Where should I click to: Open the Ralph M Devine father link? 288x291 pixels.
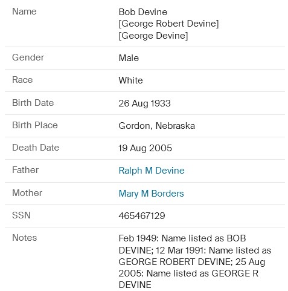152,171
